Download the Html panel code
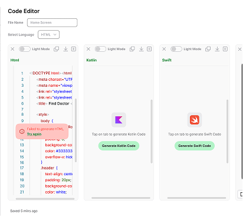Image resolution: width=243 pixels, height=223 pixels. coord(65,49)
